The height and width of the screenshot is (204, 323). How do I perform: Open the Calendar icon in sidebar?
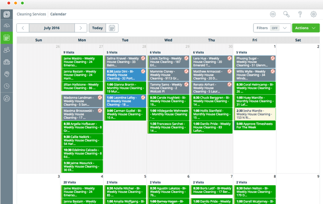7,38
